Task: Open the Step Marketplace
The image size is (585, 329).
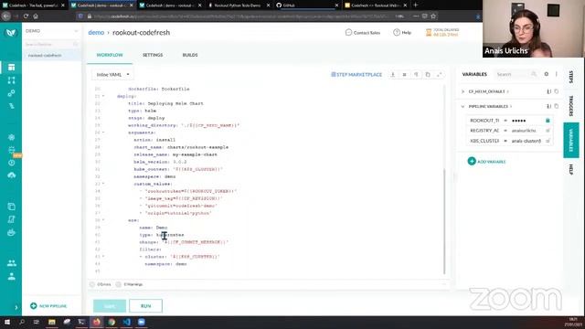Action: (356, 75)
